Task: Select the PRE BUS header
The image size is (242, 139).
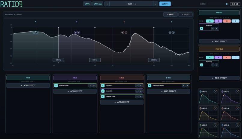Action: (219, 13)
